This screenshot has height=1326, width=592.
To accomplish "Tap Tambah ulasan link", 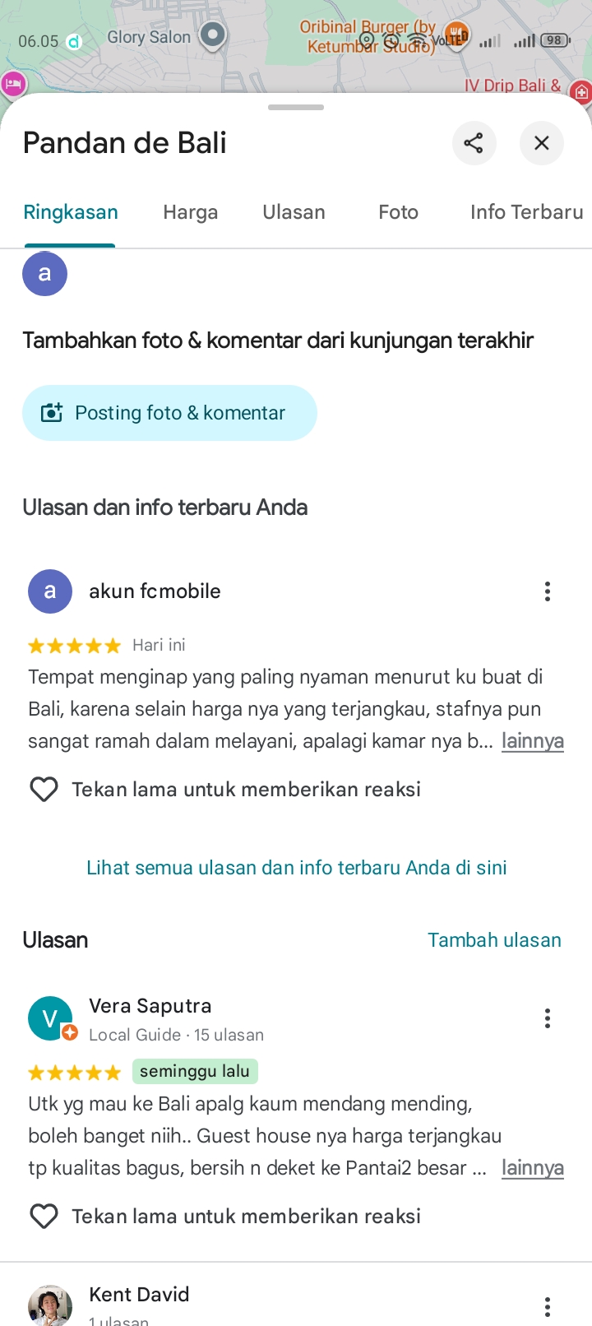I will [x=494, y=940].
